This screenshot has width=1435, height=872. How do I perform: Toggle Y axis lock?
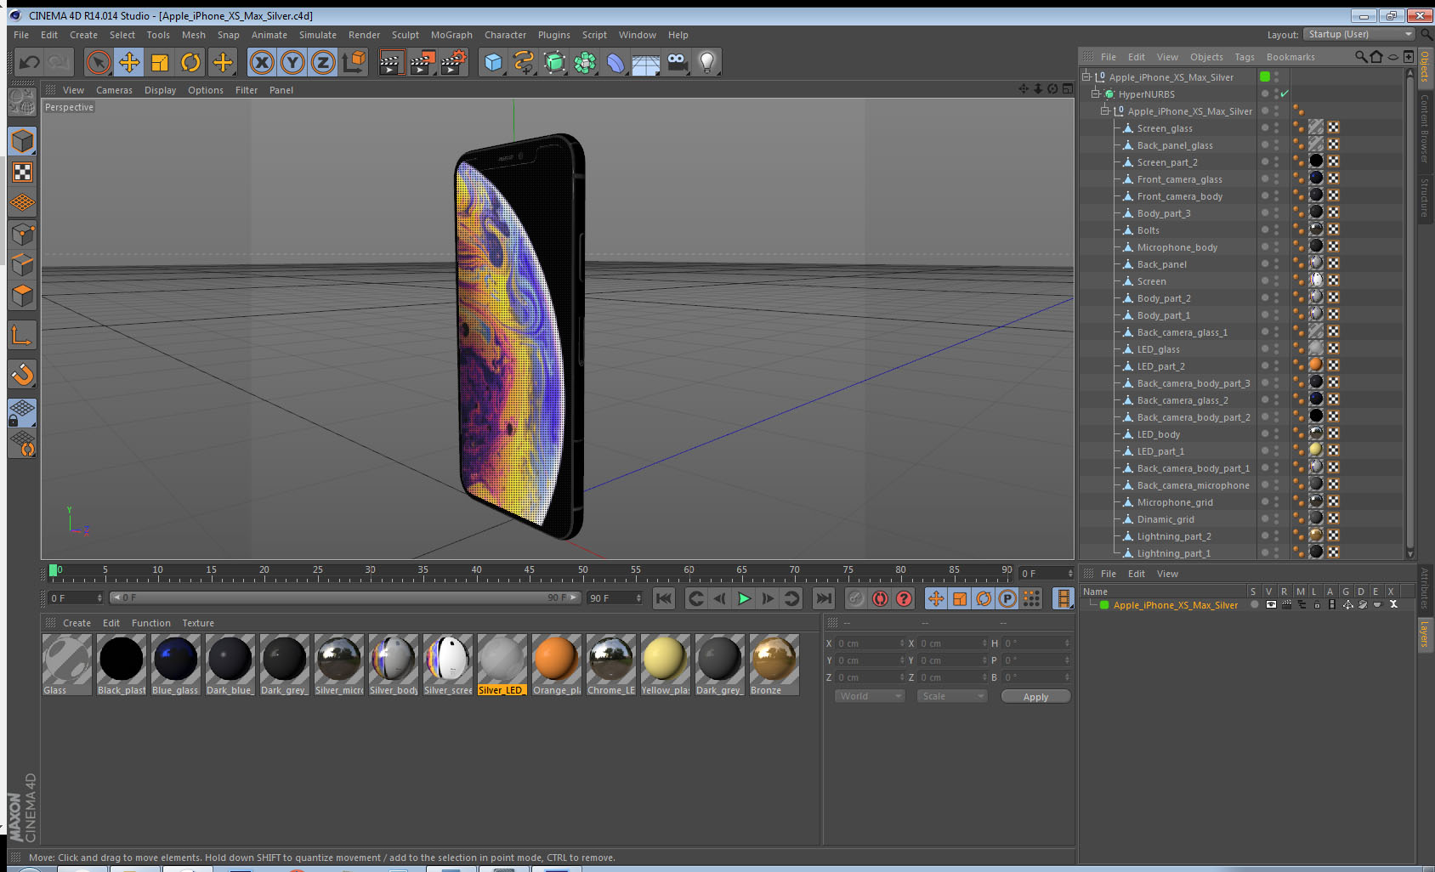(x=292, y=62)
